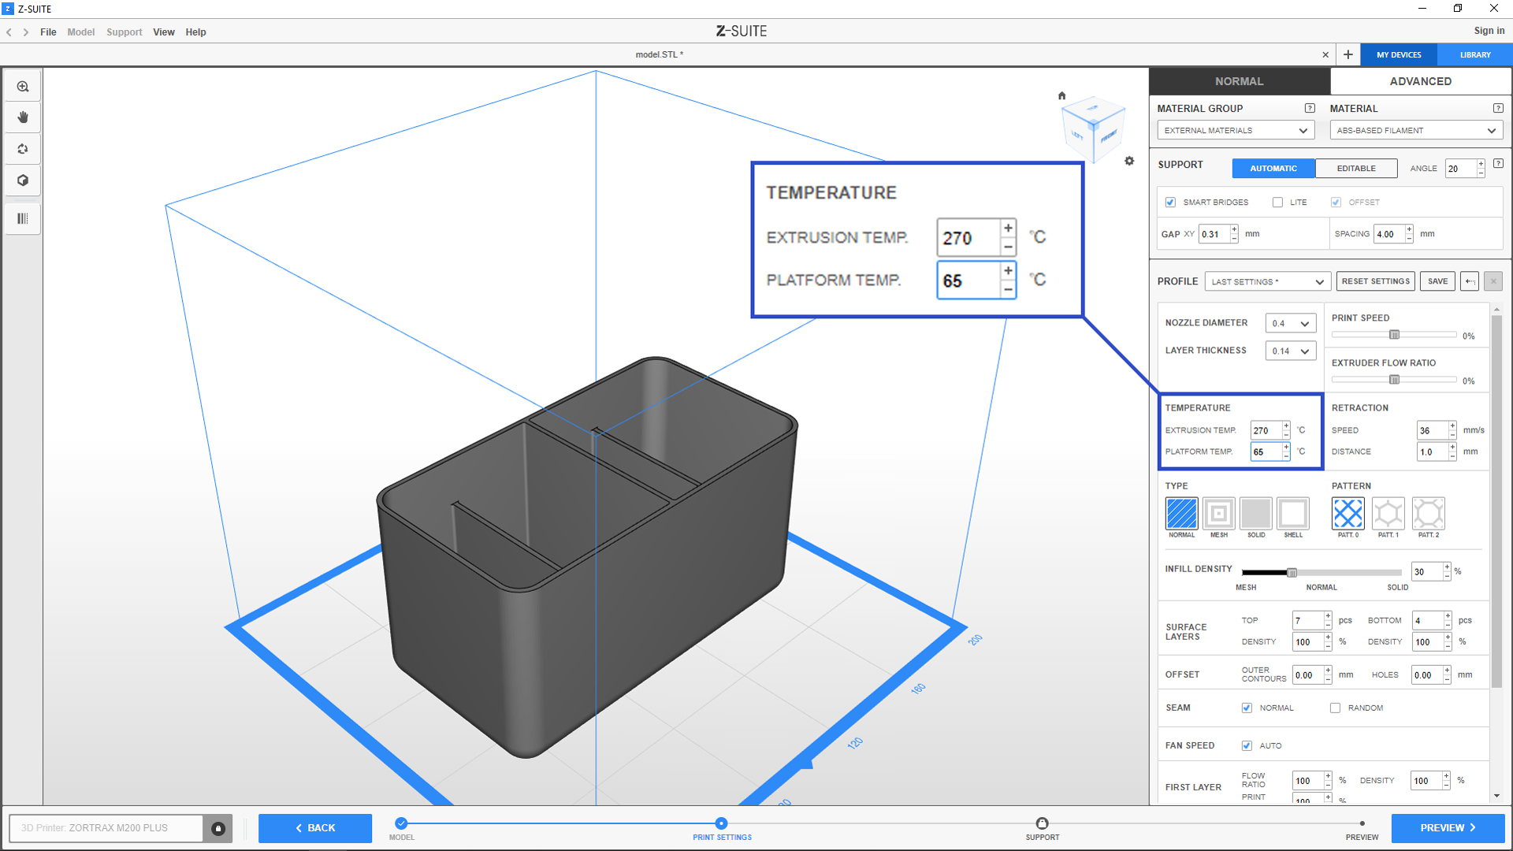Open the Material Group dropdown
The image size is (1513, 851).
1235,131
